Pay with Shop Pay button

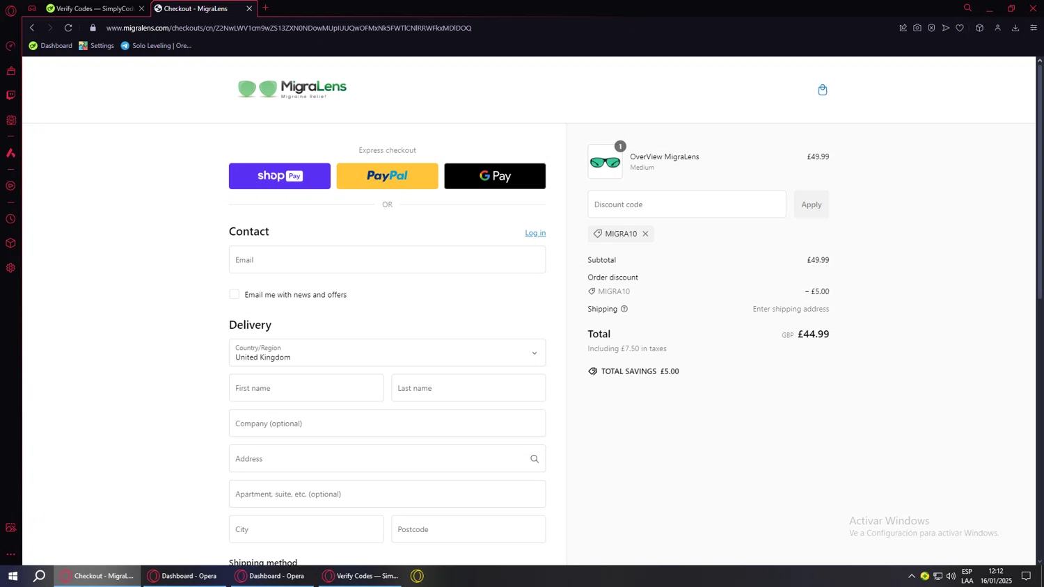(280, 176)
